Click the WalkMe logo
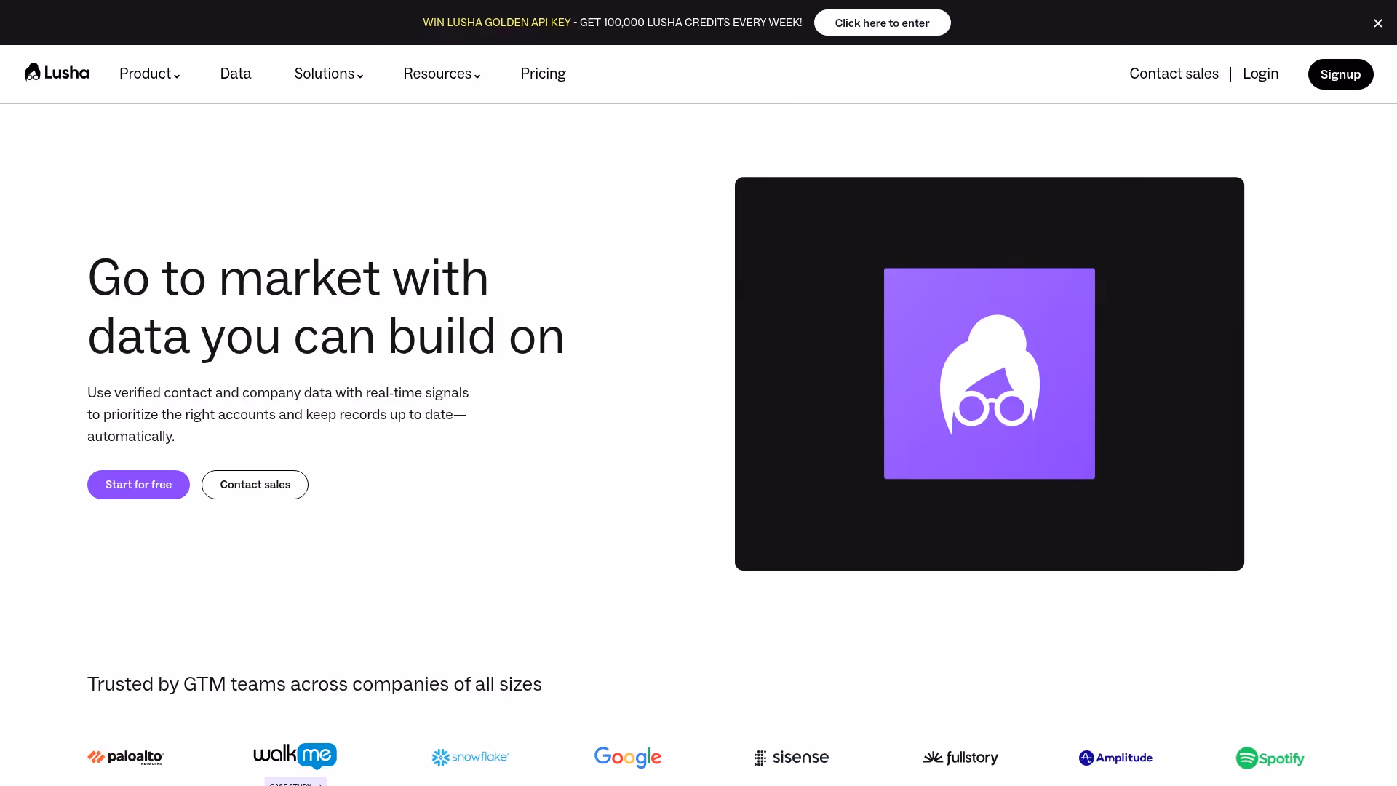The height and width of the screenshot is (786, 1397). coord(295,755)
